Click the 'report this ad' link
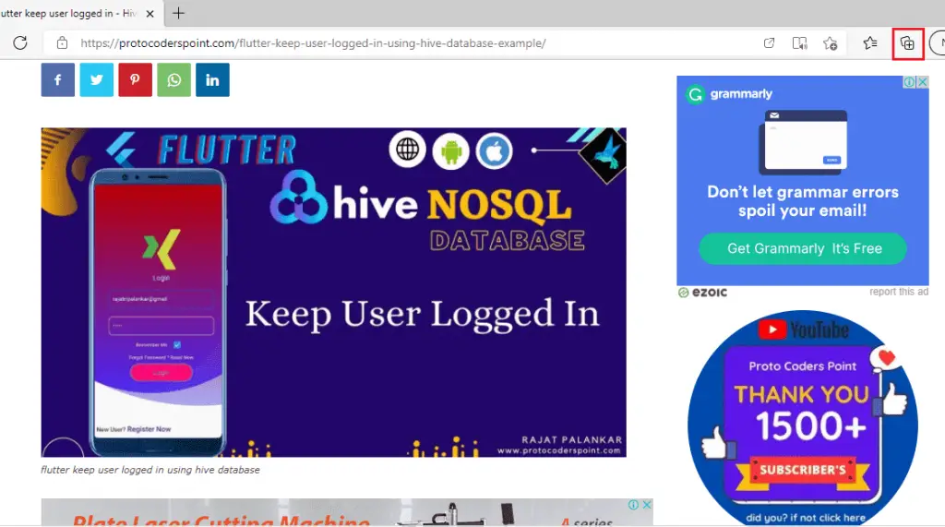This screenshot has width=945, height=527. (899, 292)
